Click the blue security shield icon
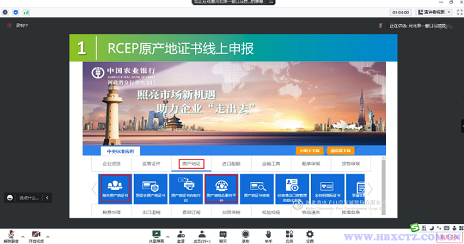This screenshot has height=244, width=464. tap(16, 12)
